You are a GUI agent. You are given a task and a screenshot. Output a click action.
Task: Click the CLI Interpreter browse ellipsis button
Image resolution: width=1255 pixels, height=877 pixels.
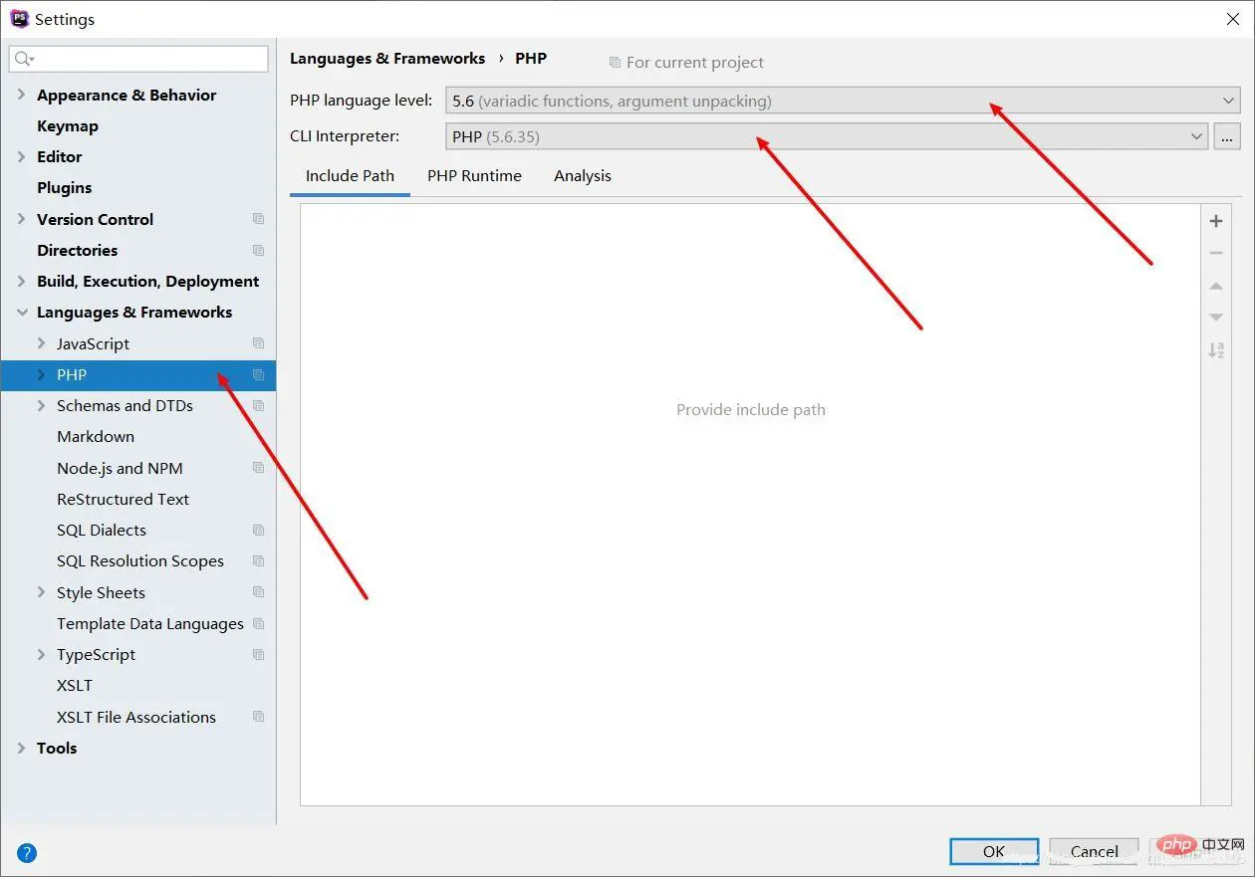pyautogui.click(x=1227, y=136)
